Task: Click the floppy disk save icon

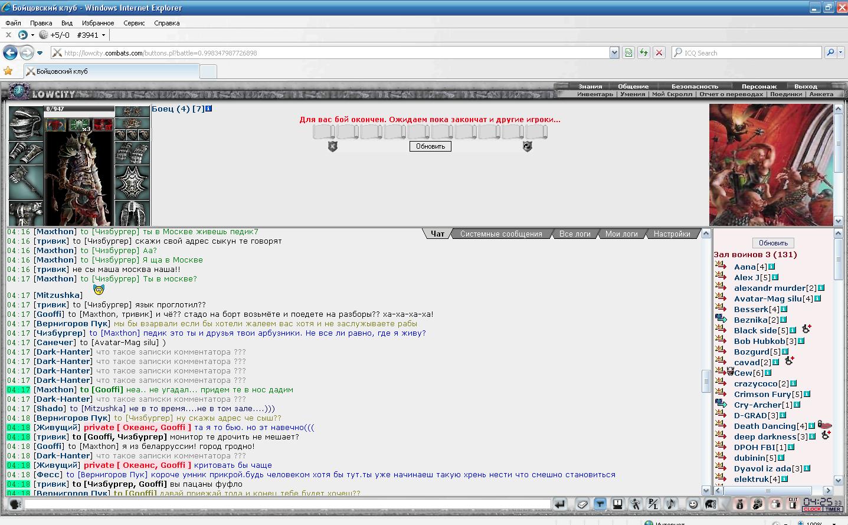Action: click(x=617, y=504)
